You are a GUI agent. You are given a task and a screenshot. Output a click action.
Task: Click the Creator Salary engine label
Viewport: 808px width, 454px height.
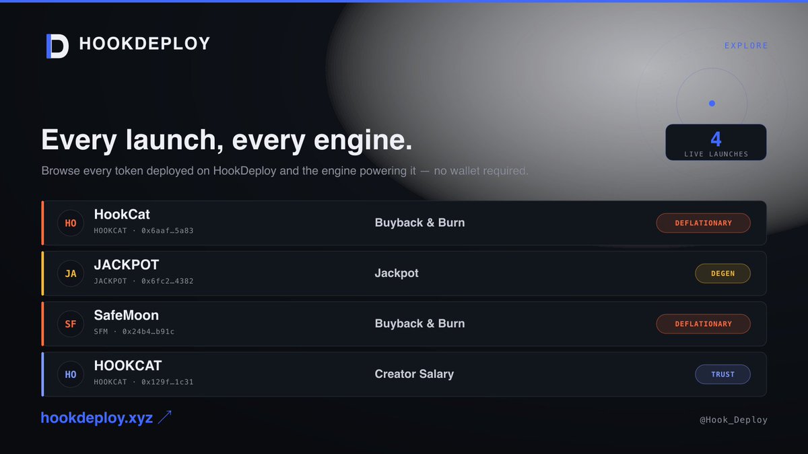[x=414, y=374]
